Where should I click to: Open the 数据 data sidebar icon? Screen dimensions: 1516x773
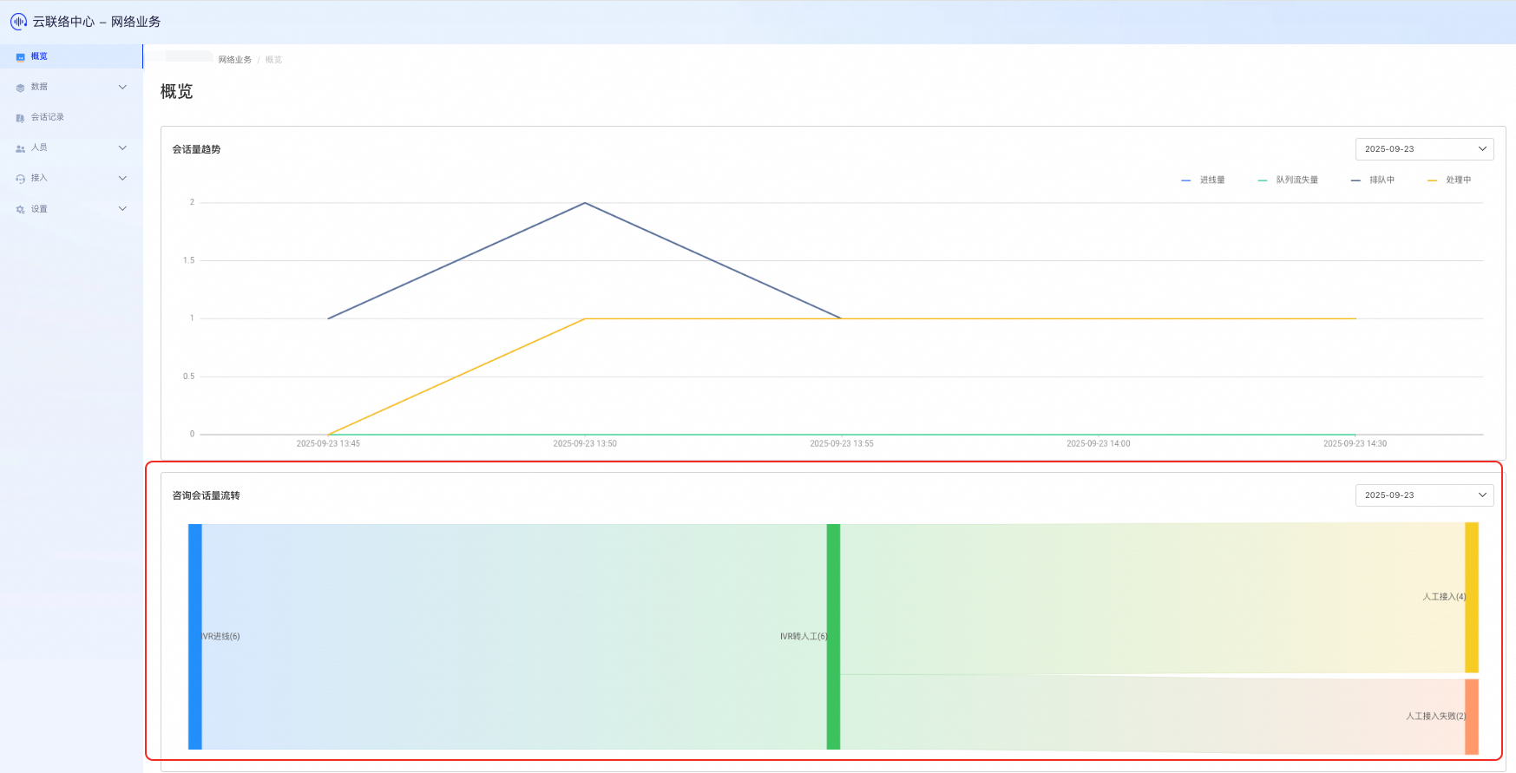pos(20,88)
